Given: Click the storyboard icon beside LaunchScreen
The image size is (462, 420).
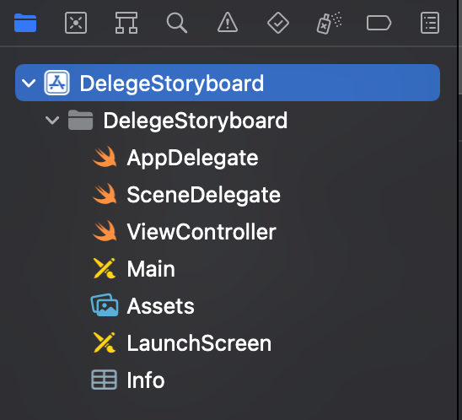Looking at the screenshot, I should (x=105, y=342).
